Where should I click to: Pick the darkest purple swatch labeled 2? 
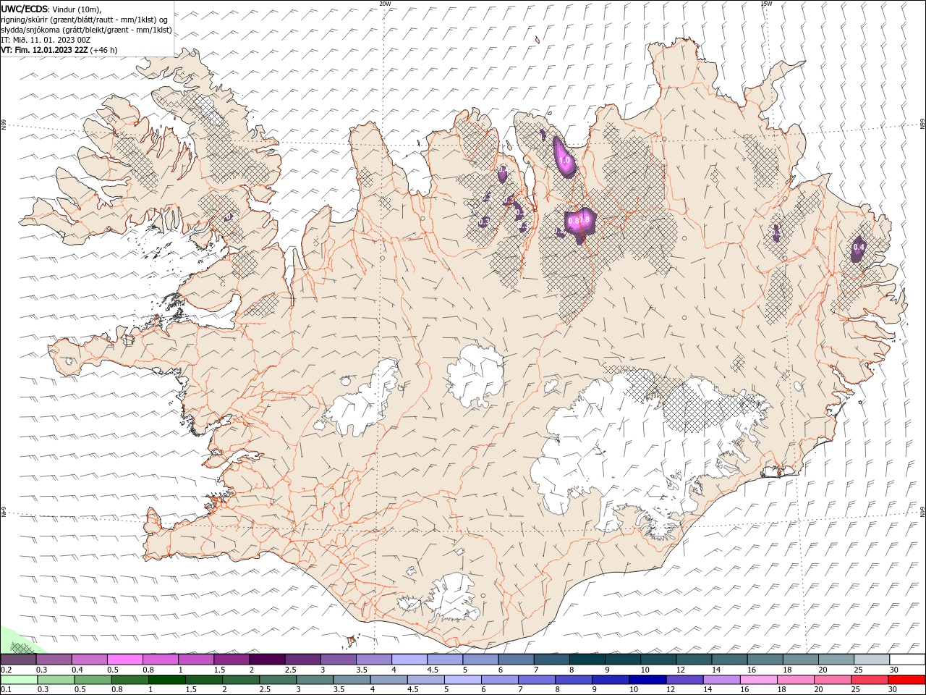(x=267, y=660)
